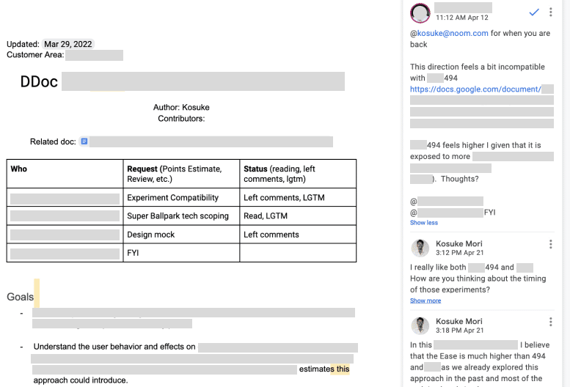The width and height of the screenshot is (570, 387).
Task: Click the Request column header cell
Action: (181, 174)
